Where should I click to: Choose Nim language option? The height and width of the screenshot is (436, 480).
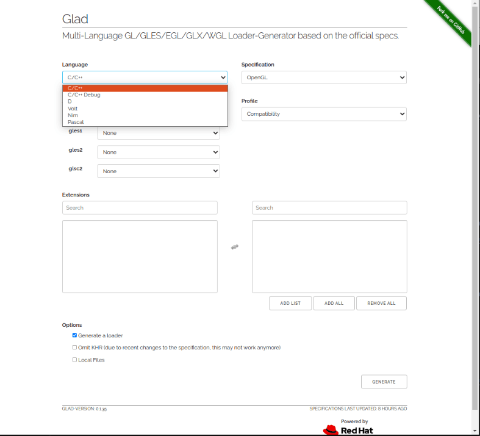click(145, 115)
